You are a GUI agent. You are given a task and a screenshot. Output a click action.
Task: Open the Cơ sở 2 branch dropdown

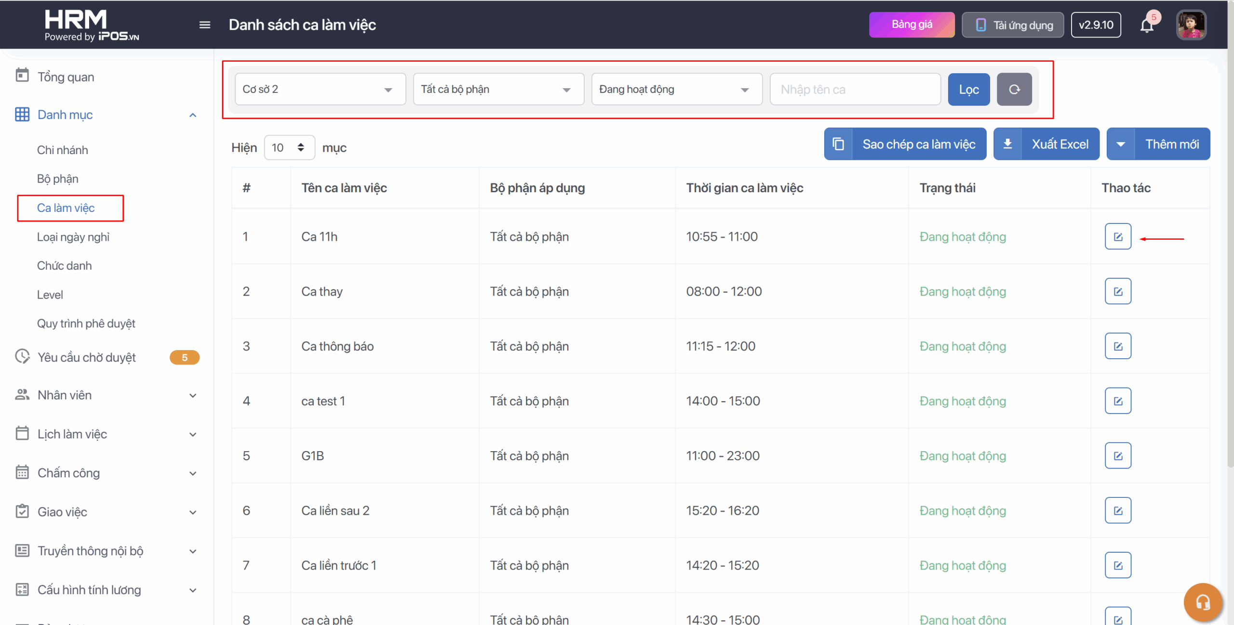pos(320,90)
